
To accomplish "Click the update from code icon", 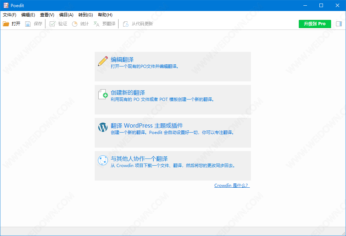I will (126, 24).
